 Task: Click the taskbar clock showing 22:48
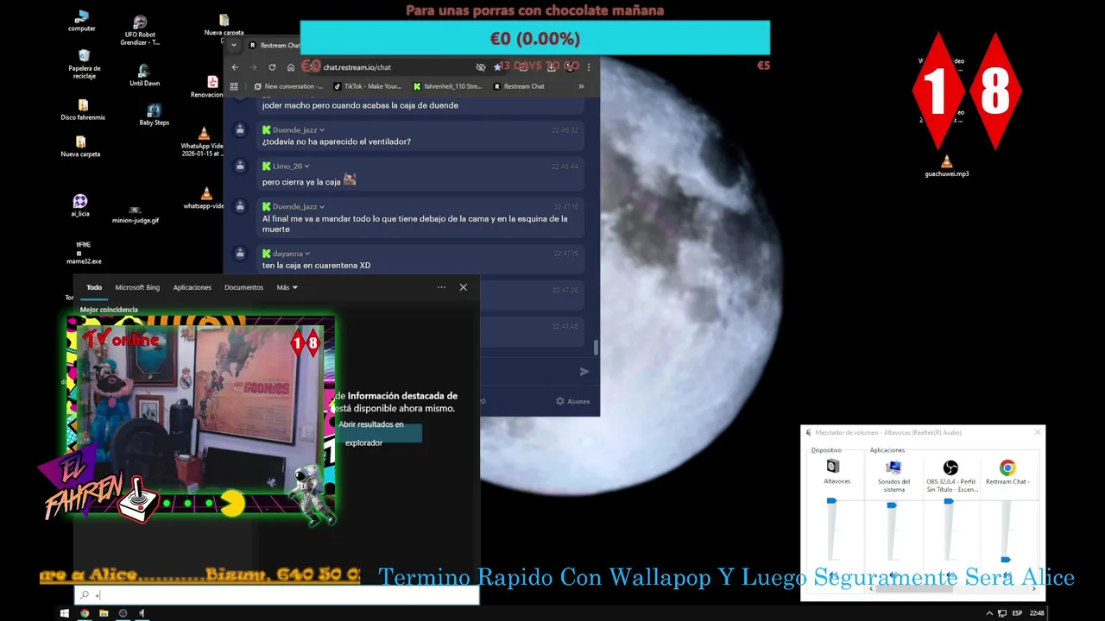point(1037,613)
